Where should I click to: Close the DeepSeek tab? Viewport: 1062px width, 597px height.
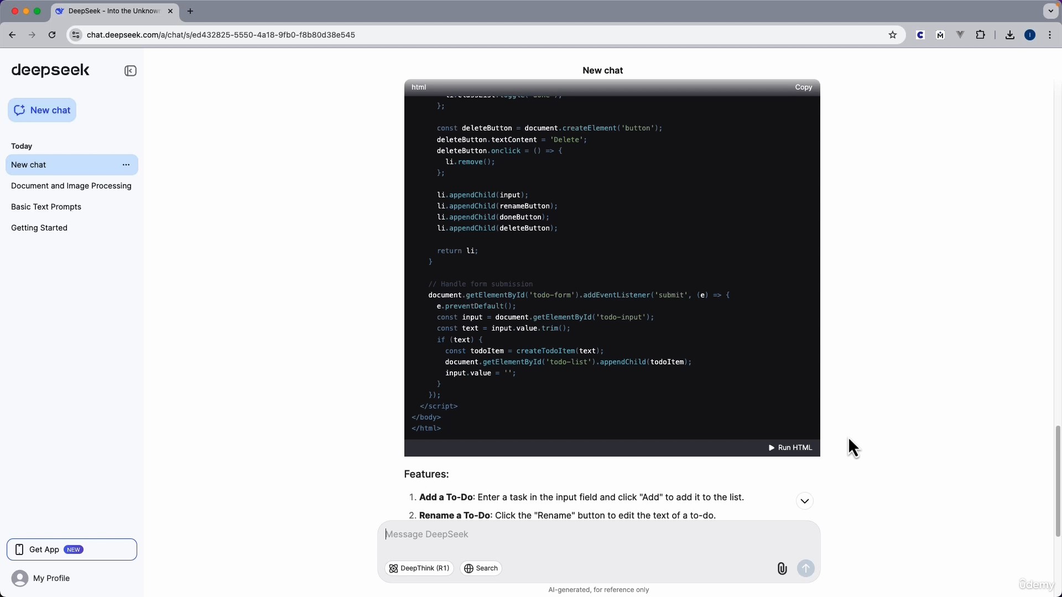pos(170,11)
